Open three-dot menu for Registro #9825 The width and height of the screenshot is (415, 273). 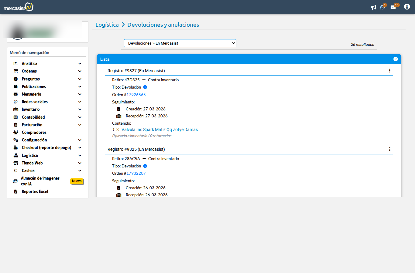click(x=389, y=149)
